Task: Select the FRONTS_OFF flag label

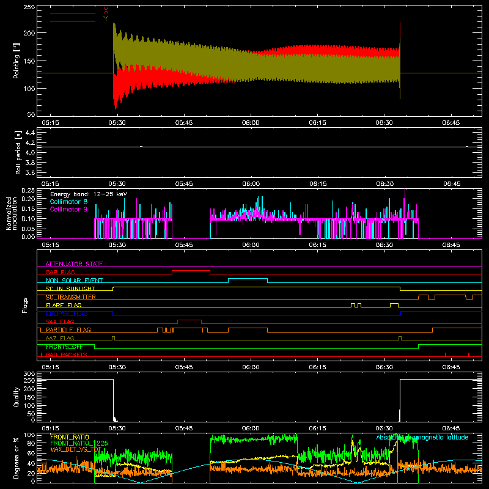Action: pos(64,347)
